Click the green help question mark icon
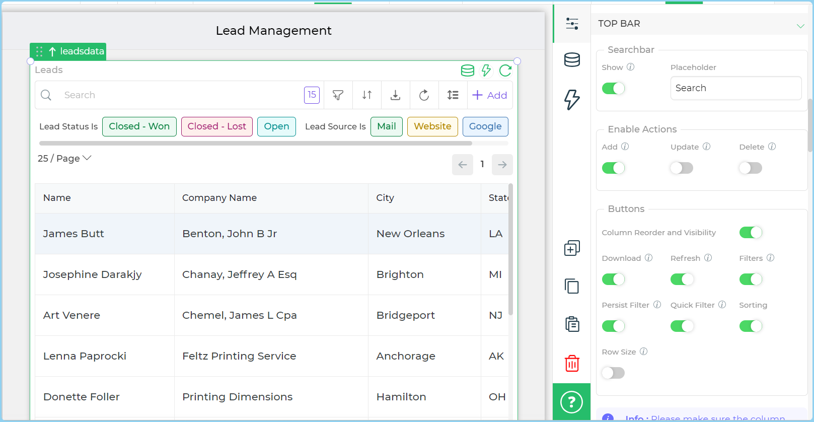This screenshot has height=422, width=814. coord(571,402)
